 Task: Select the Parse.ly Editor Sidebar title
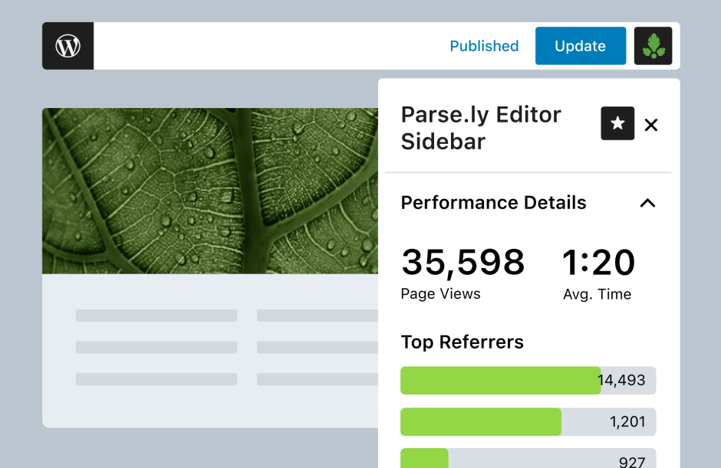(480, 128)
